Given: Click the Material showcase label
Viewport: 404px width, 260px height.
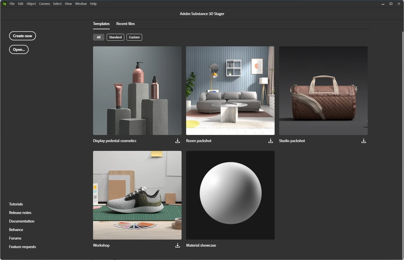Looking at the screenshot, I should coord(201,245).
